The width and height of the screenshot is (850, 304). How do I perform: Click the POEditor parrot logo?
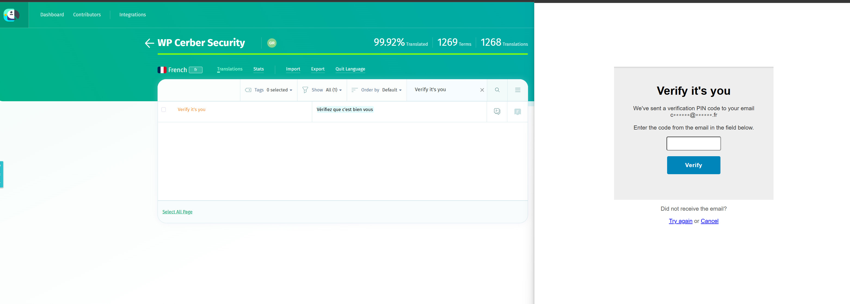[11, 15]
